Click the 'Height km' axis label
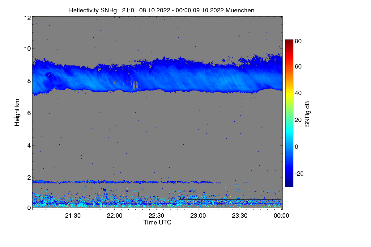The width and height of the screenshot is (371, 247). tap(17, 112)
